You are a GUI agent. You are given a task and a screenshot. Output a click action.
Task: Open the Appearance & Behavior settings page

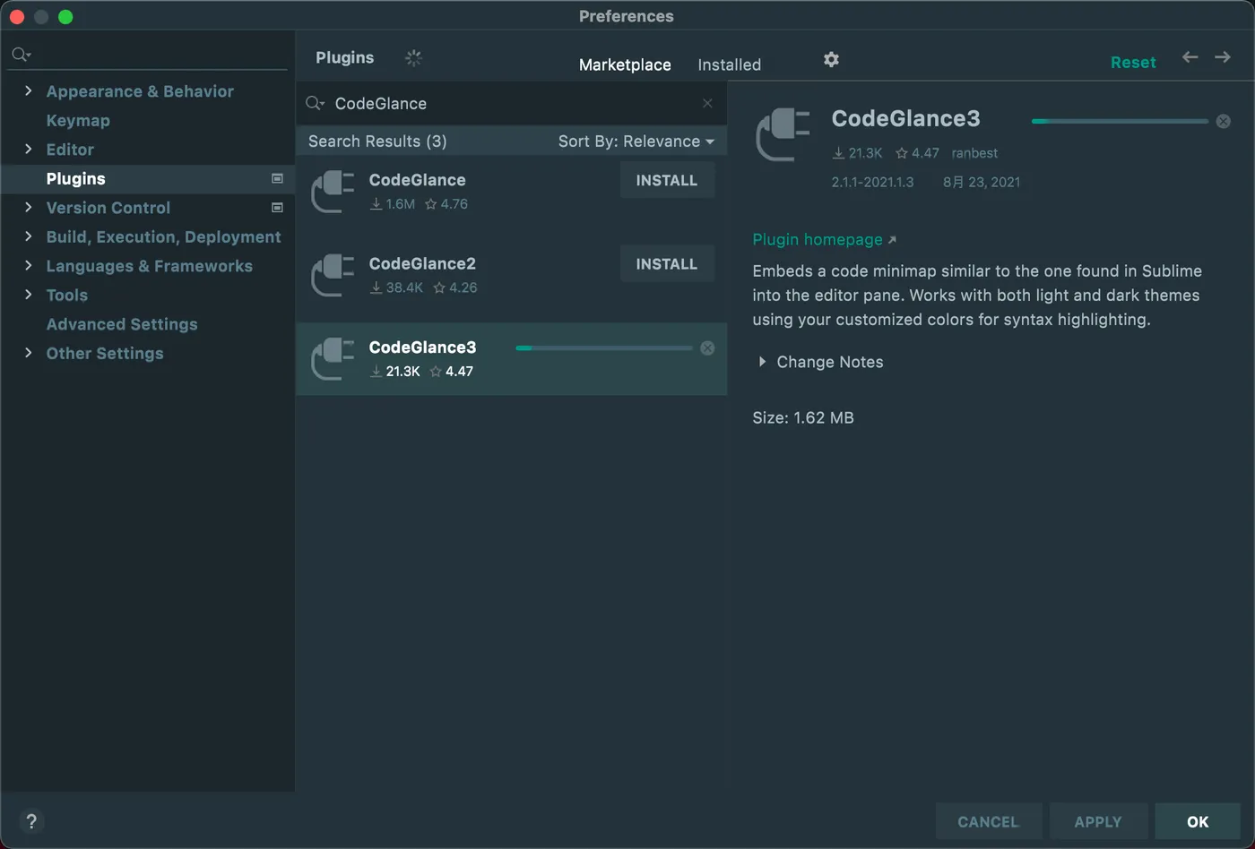(140, 91)
